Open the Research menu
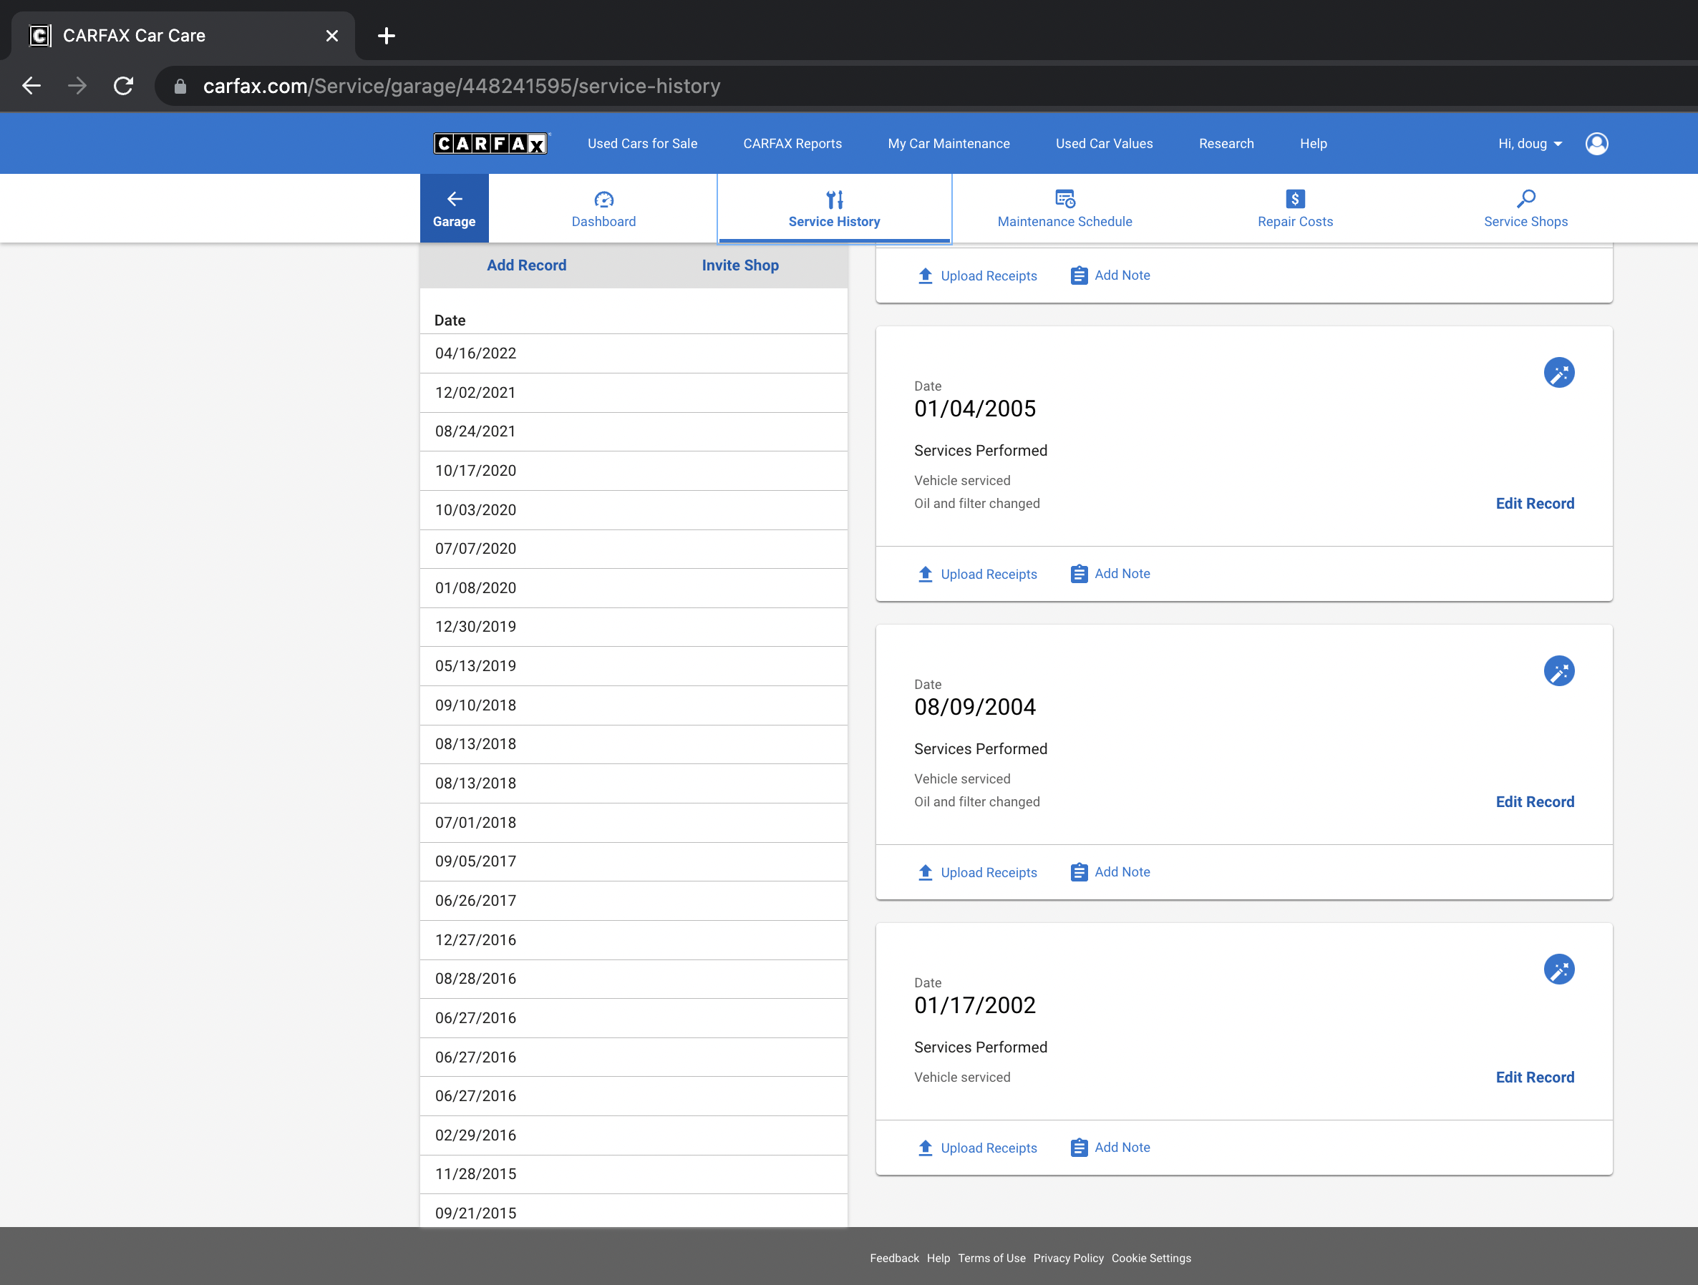This screenshot has height=1285, width=1698. pos(1226,144)
